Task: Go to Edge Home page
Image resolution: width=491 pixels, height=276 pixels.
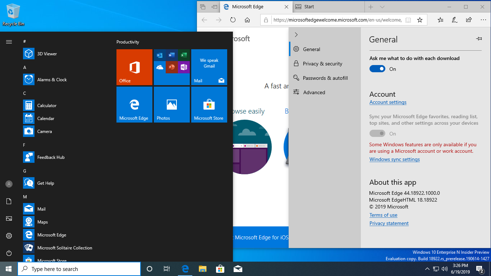Action: click(247, 20)
